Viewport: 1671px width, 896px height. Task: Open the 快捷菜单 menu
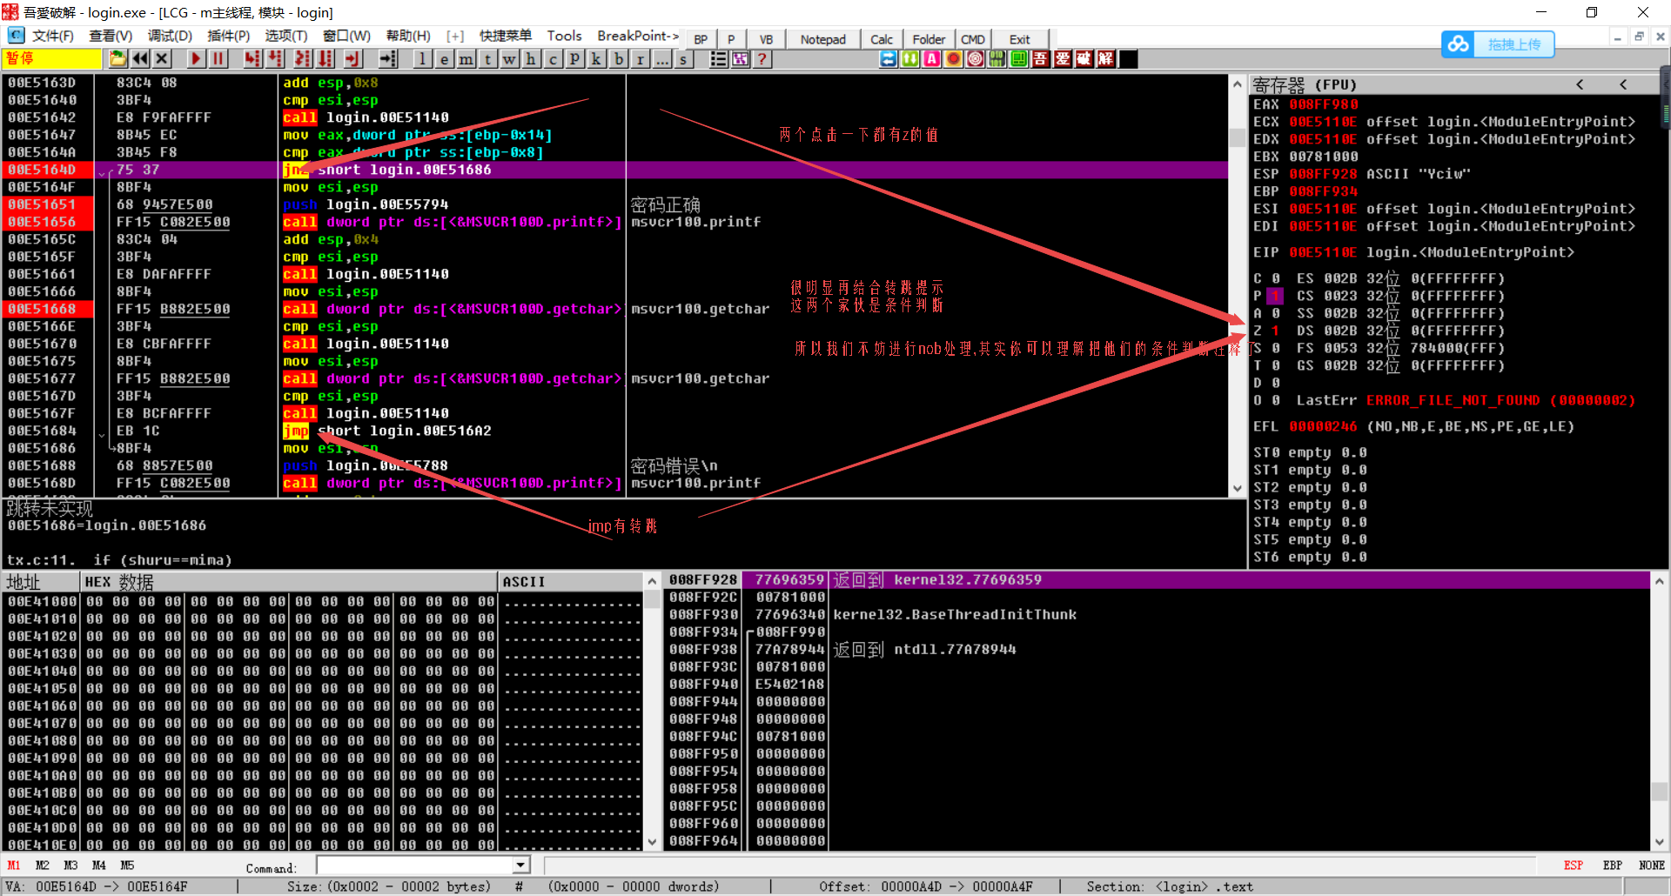click(x=505, y=36)
